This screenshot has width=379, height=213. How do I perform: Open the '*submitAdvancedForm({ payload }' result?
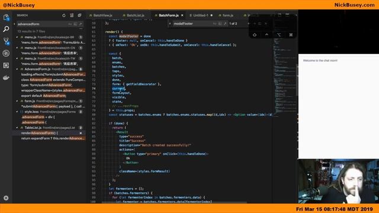53,106
